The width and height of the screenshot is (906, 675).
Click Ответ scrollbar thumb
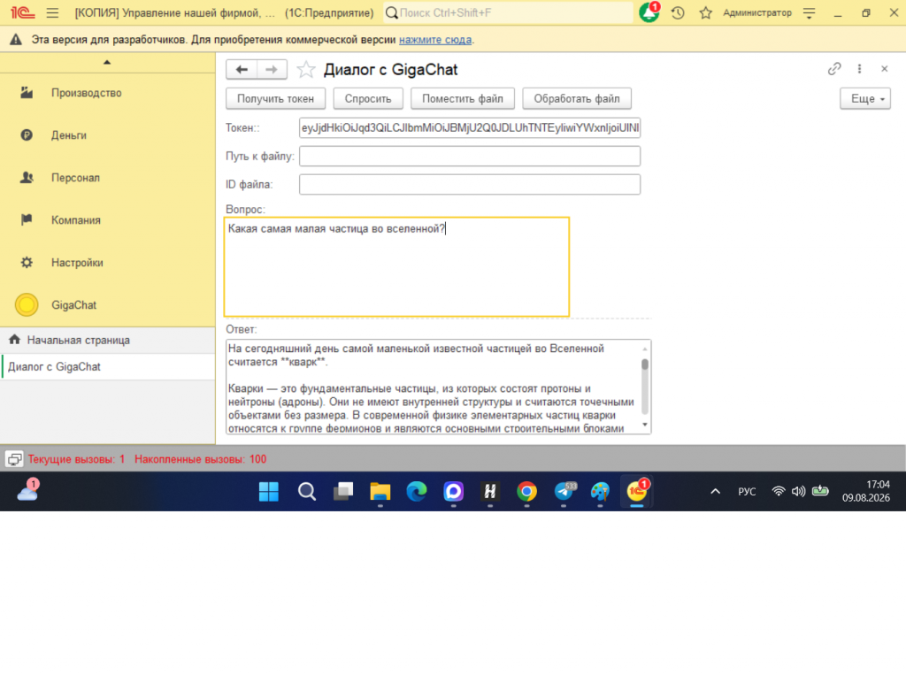pos(645,364)
